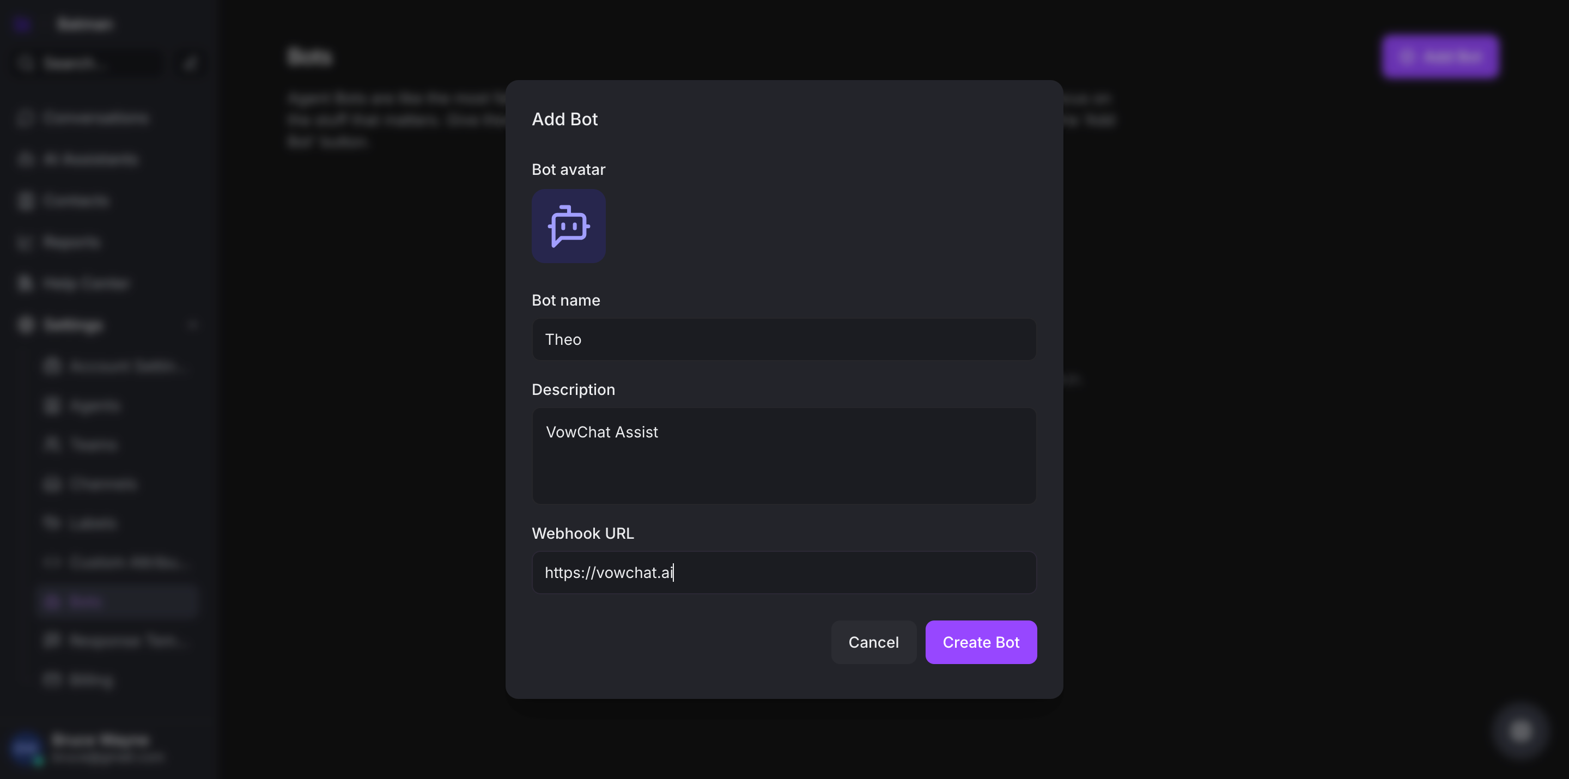Click the compose icon beside Search
Viewport: 1569px width, 779px height.
(x=190, y=63)
